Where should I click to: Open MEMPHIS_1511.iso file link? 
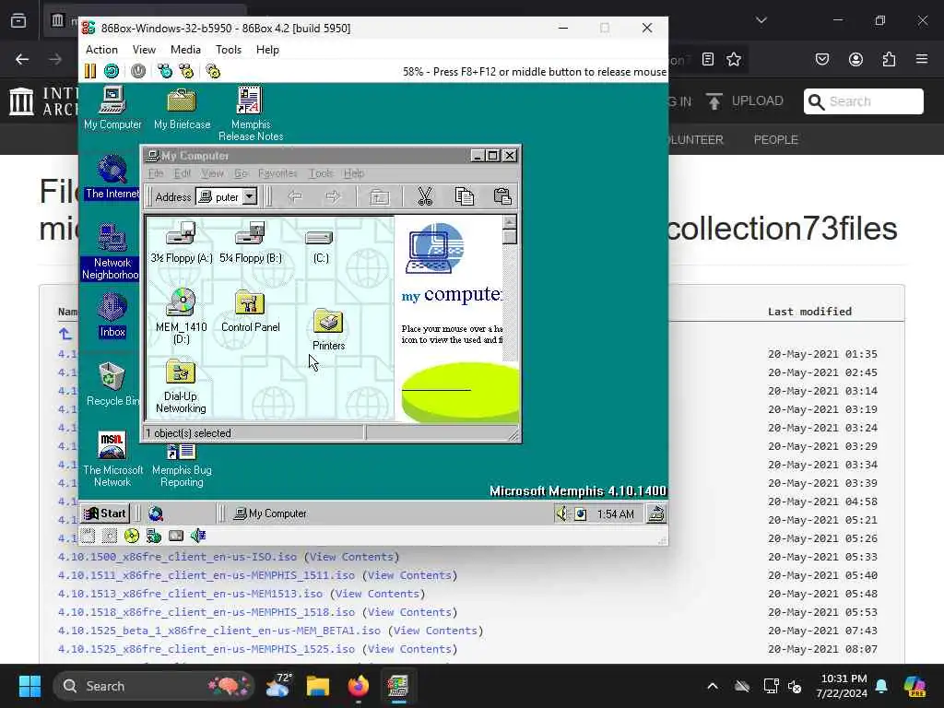click(x=206, y=575)
